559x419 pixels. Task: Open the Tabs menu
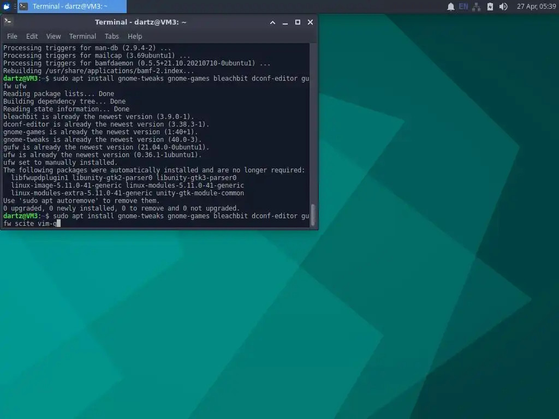(111, 37)
